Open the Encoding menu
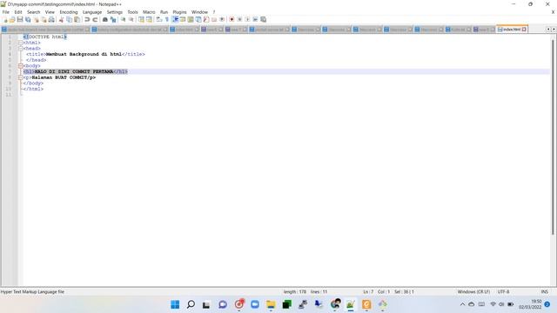557x313 pixels. tap(69, 12)
